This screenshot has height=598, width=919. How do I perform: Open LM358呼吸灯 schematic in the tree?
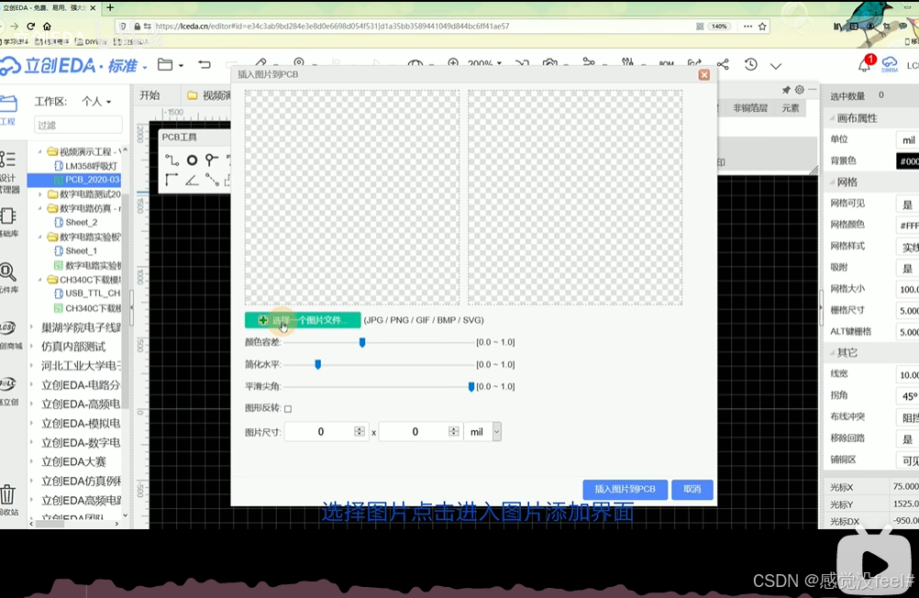pos(85,166)
